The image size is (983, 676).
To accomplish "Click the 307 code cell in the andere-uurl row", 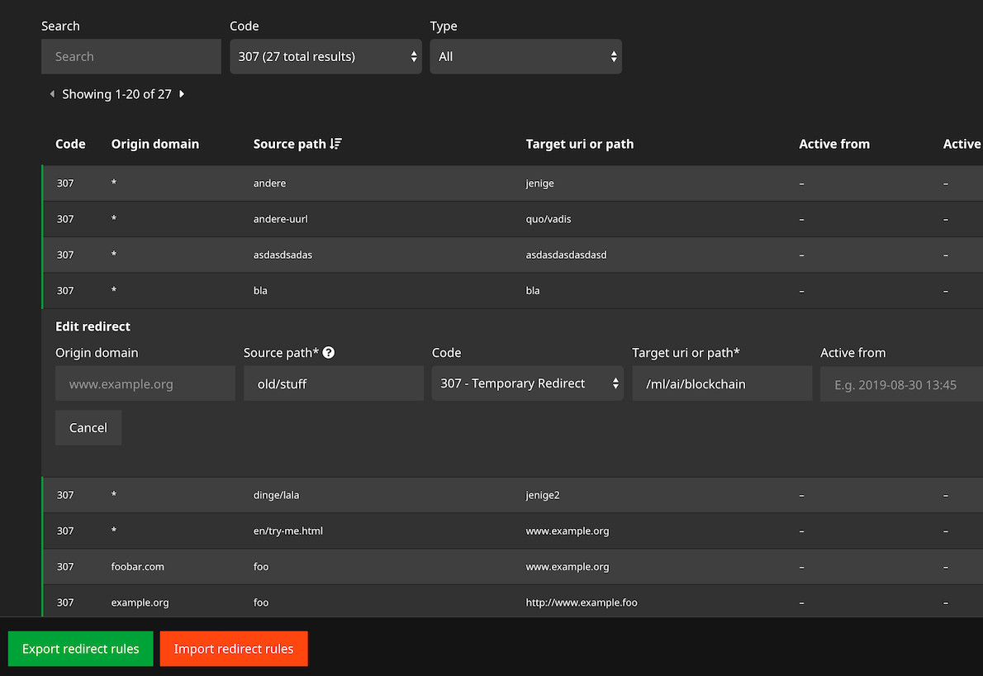I will click(65, 219).
